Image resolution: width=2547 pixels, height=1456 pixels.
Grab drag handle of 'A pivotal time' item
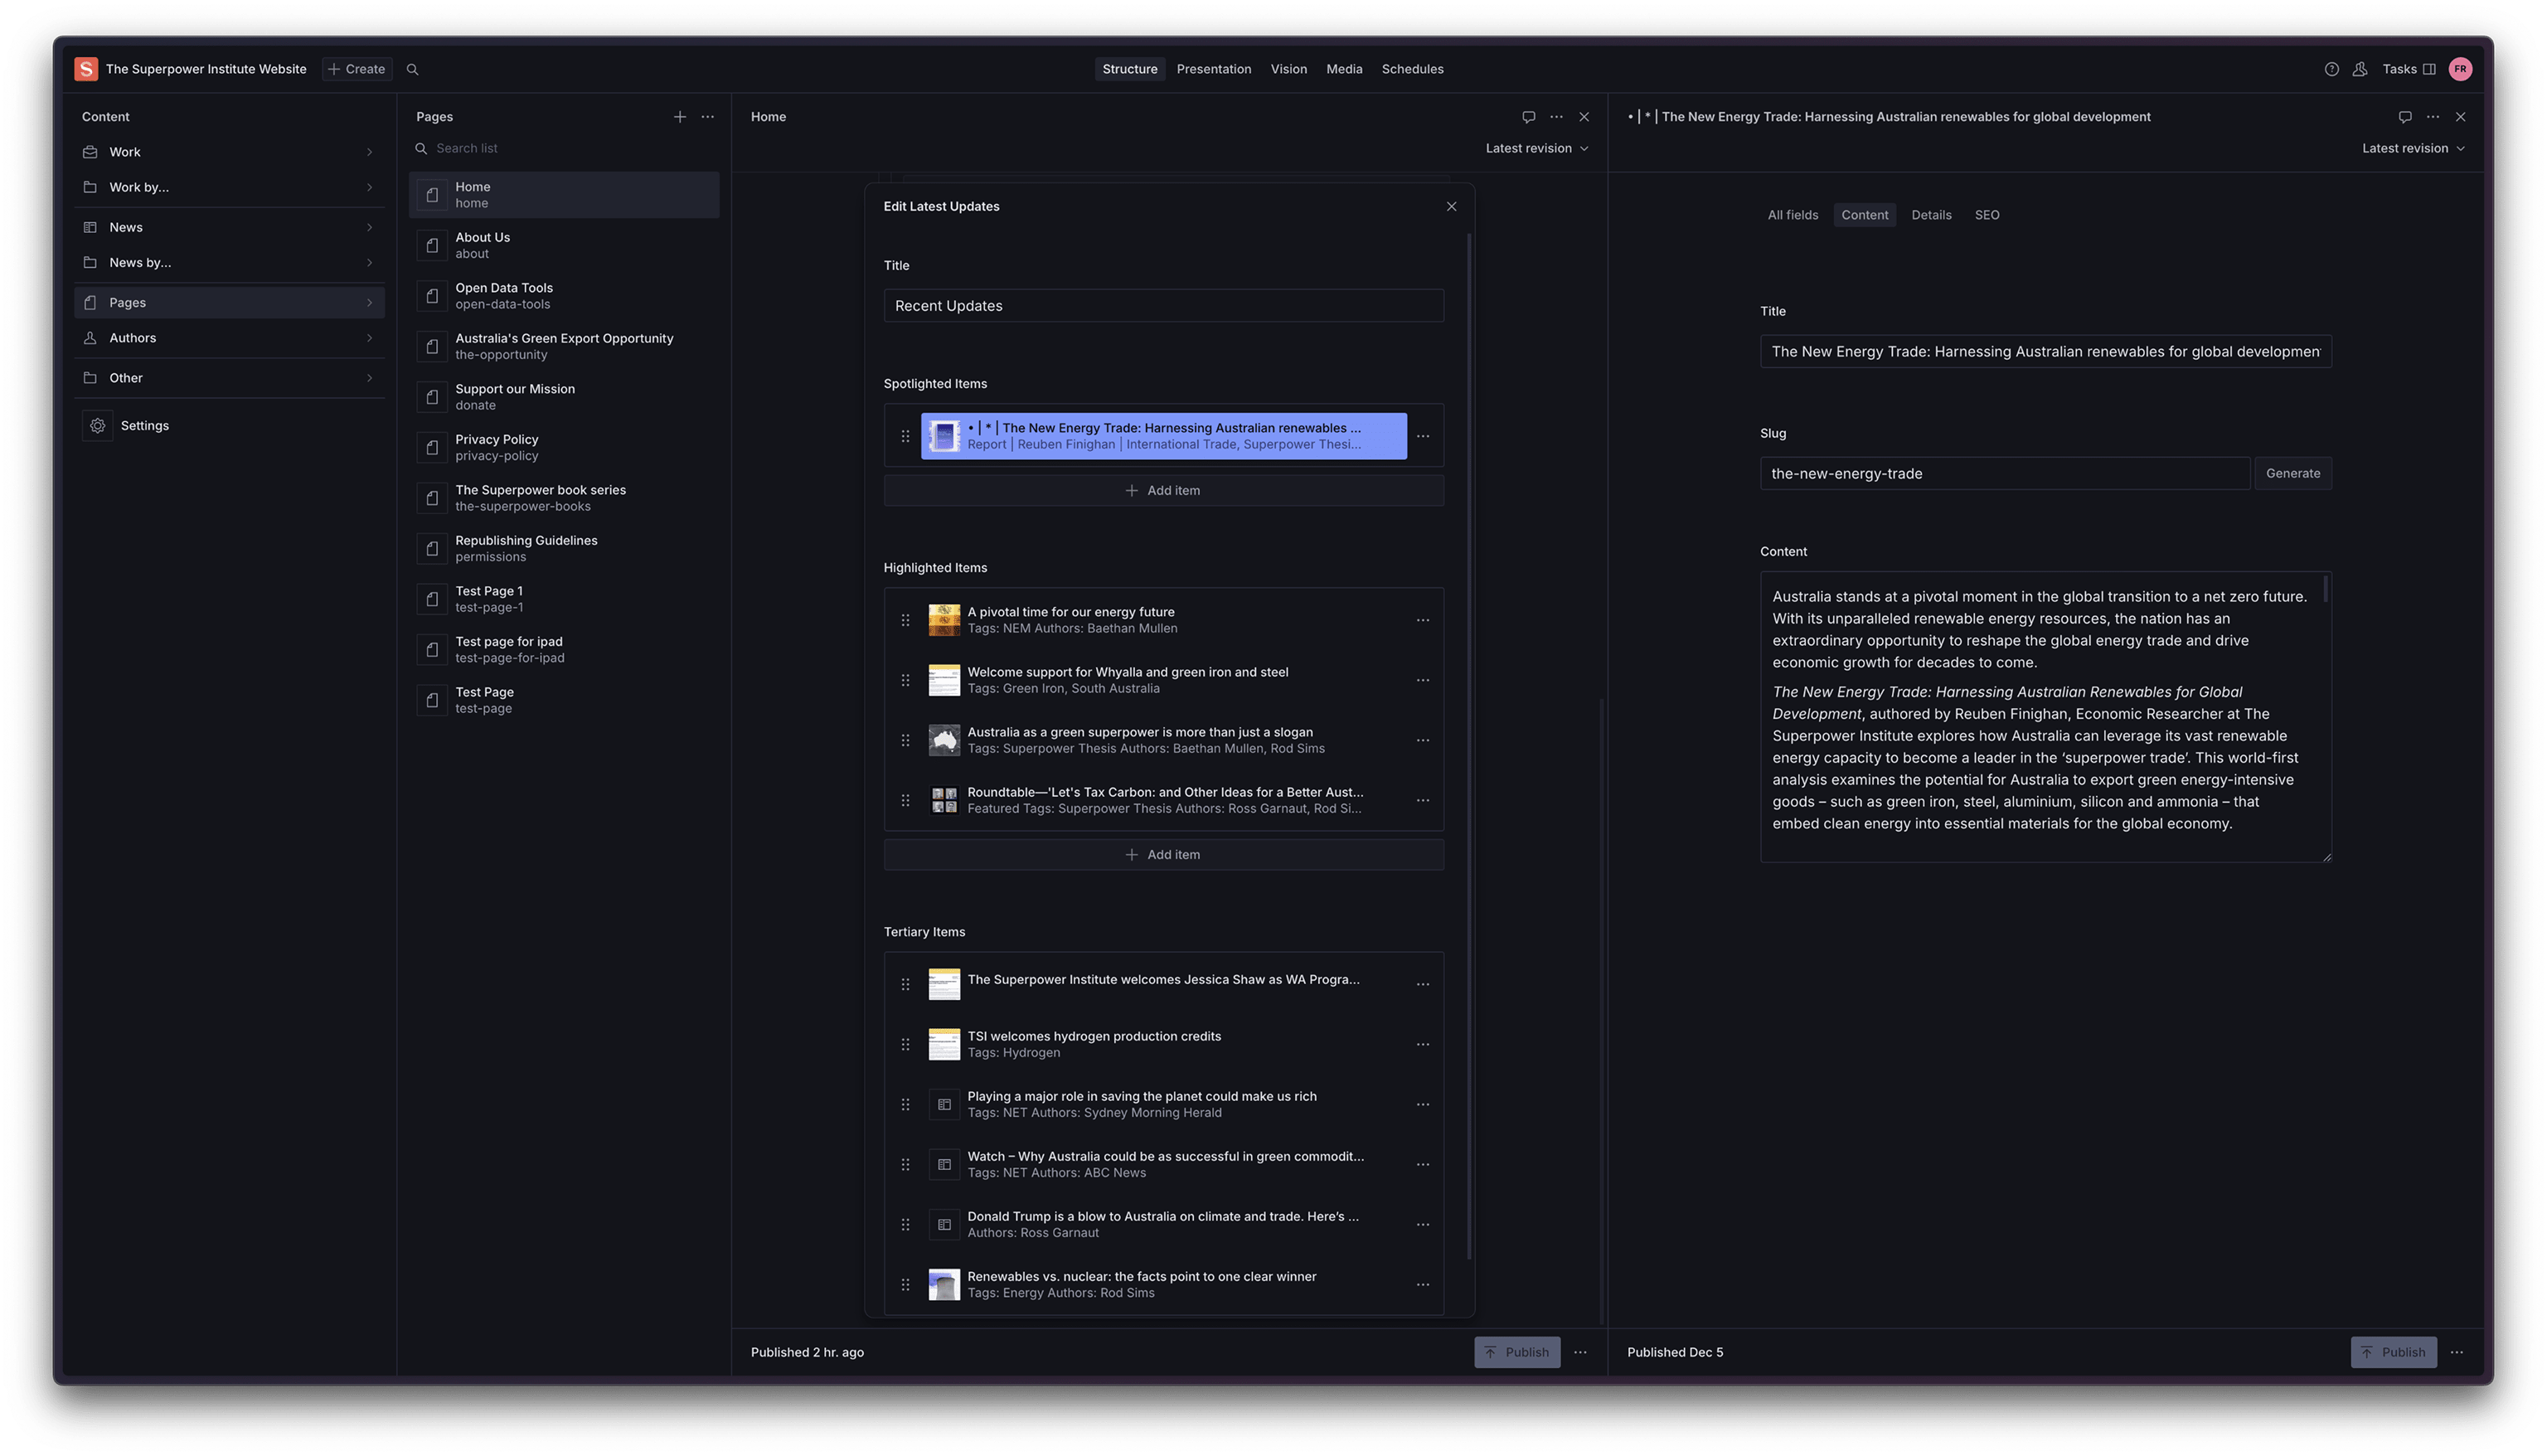905,620
